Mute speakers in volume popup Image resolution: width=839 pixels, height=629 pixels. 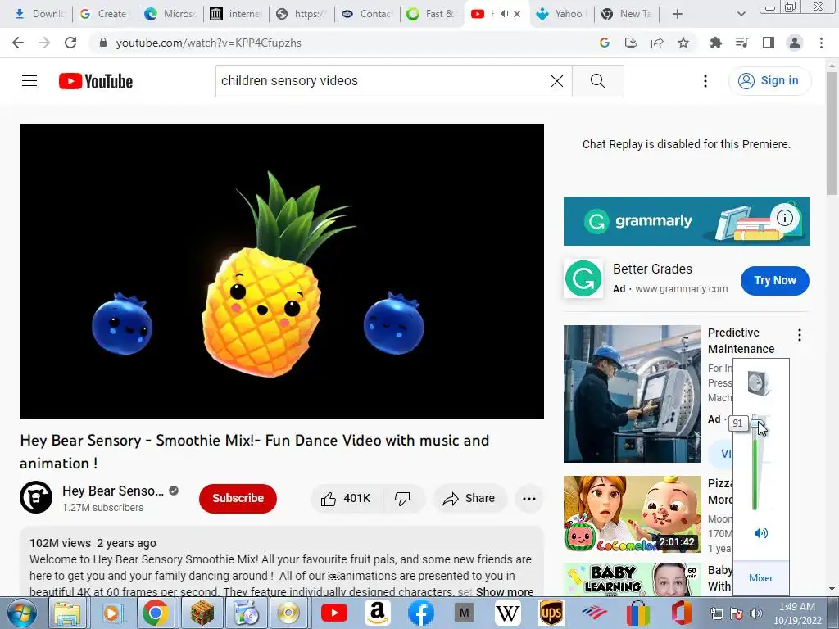[x=761, y=532]
